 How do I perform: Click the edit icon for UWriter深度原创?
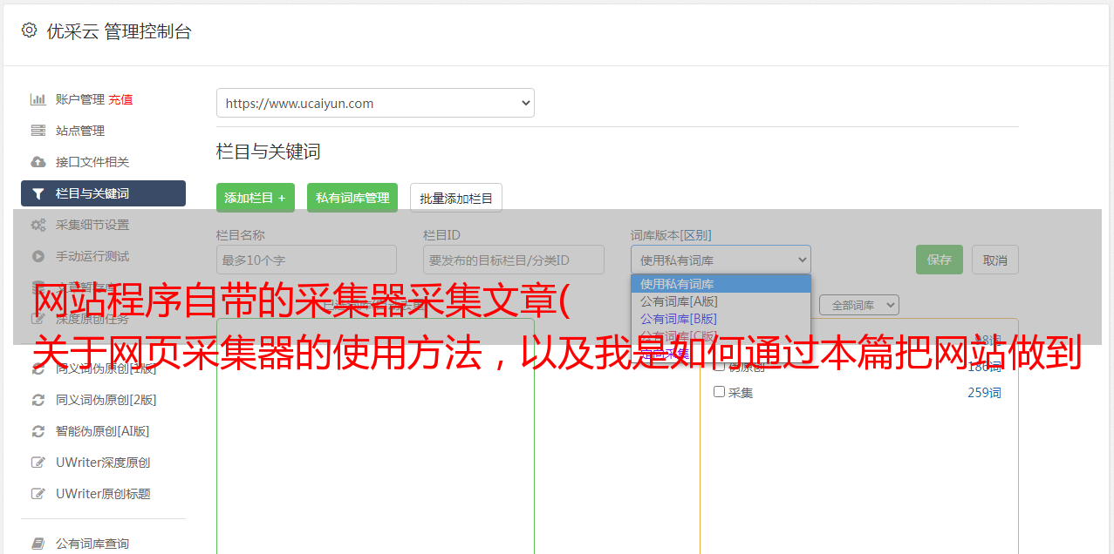click(38, 463)
